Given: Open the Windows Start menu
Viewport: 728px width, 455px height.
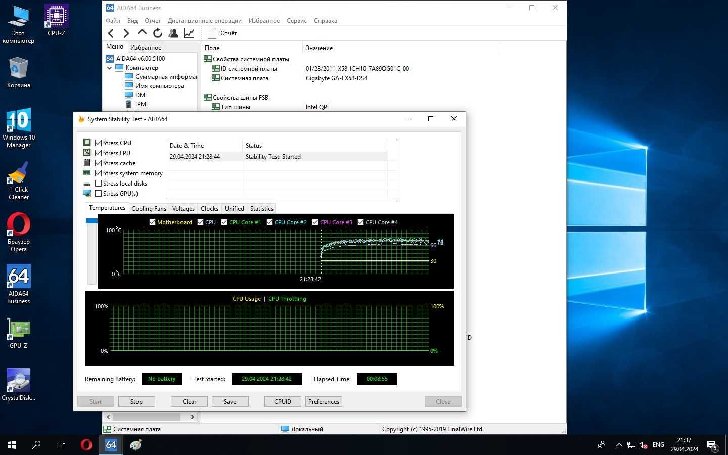Looking at the screenshot, I should 12,445.
